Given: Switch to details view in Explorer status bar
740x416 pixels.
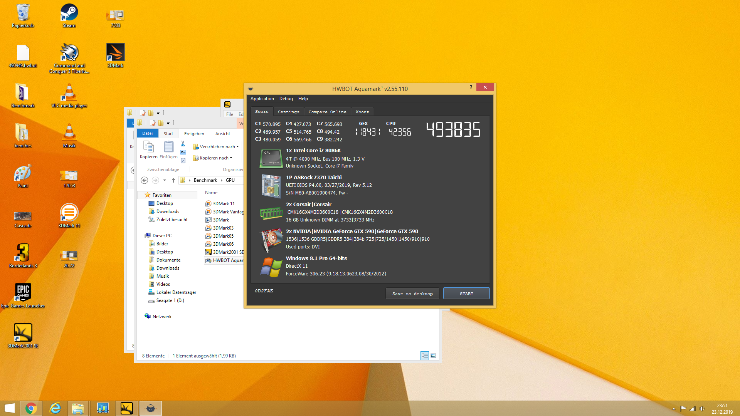Looking at the screenshot, I should (x=424, y=356).
